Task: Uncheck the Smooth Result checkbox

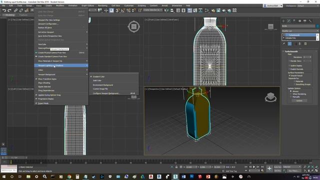Action: click(x=289, y=75)
